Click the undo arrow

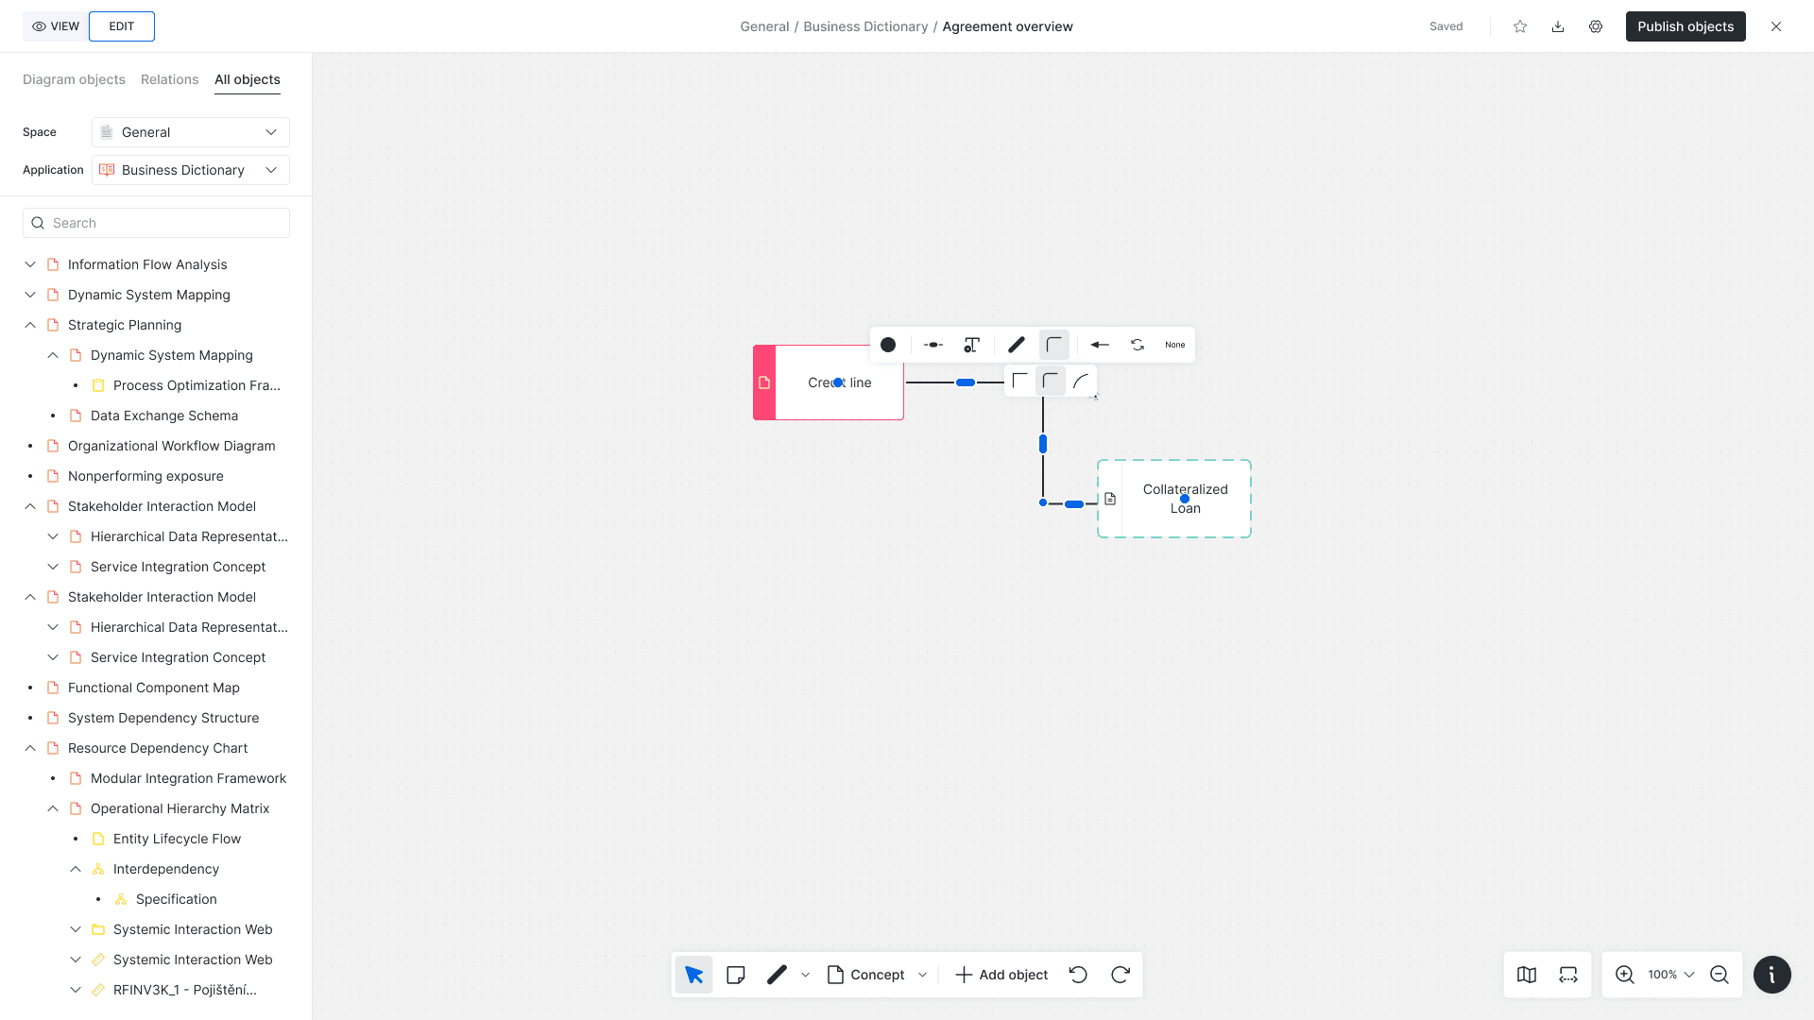(1078, 975)
